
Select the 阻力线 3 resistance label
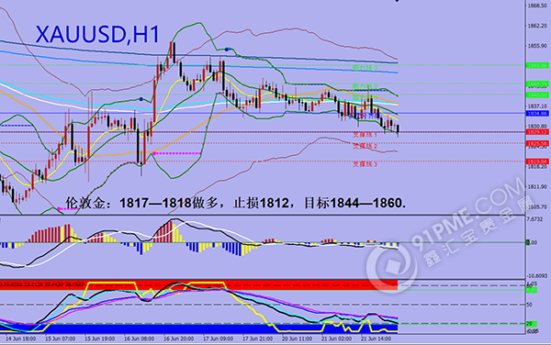365,67
